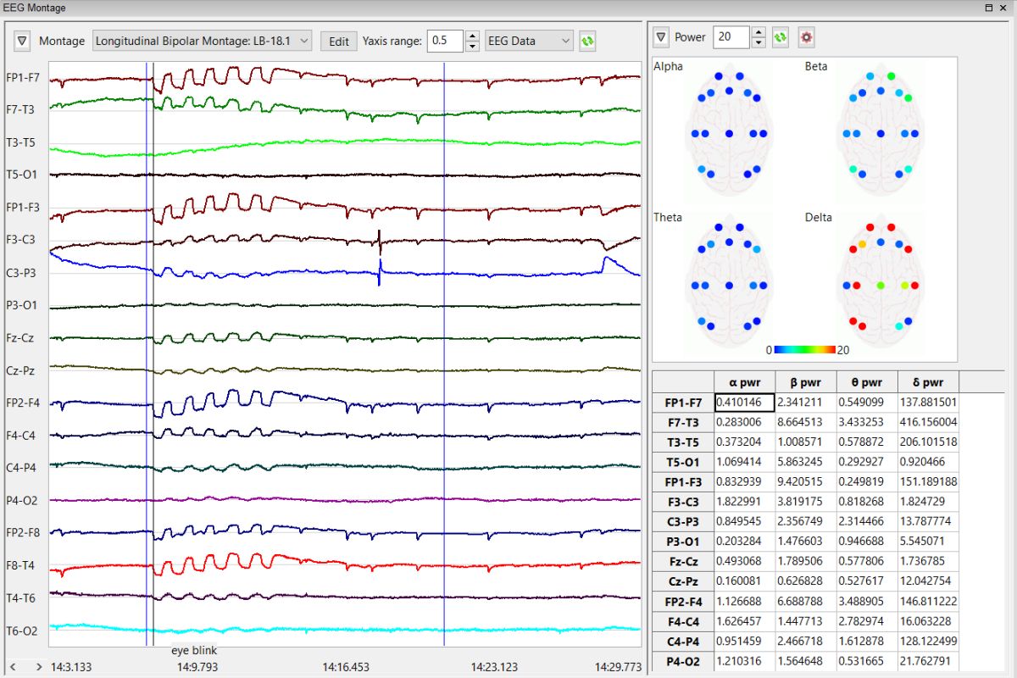Select the eye blink annotation marker
Image resolution: width=1017 pixels, height=678 pixels.
194,651
